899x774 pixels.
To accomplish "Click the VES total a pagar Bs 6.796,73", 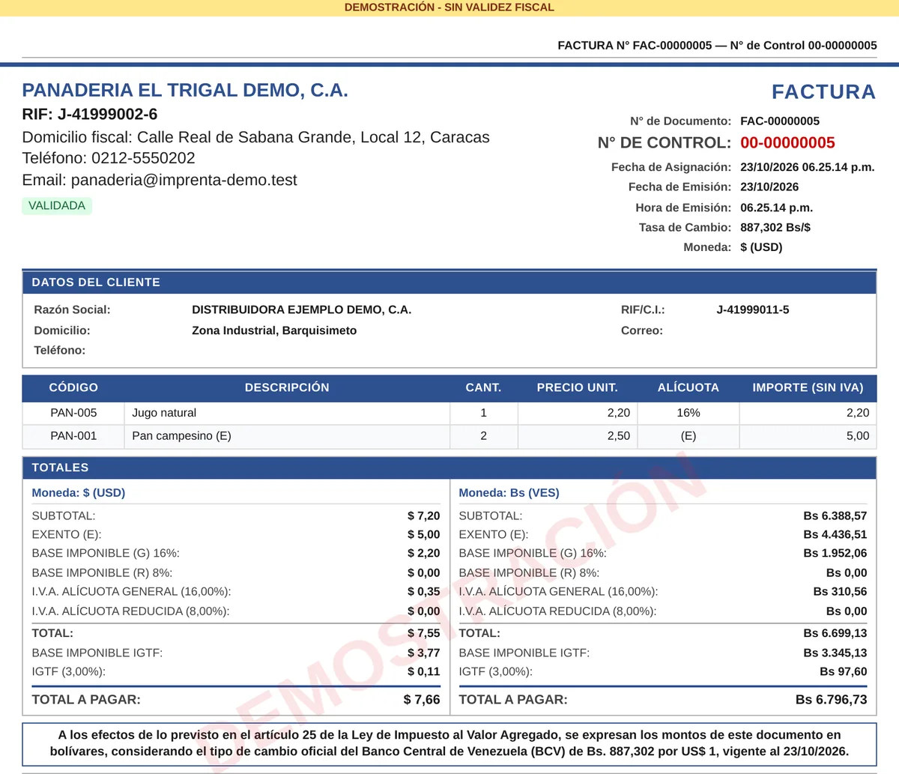I will tap(832, 700).
